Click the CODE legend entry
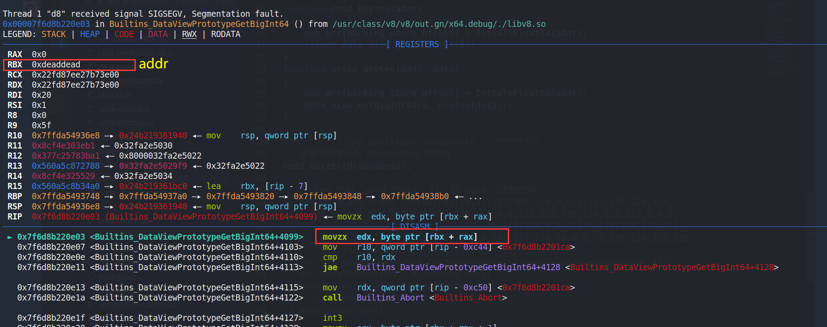Viewport: 827px width, 327px height. 124,34
